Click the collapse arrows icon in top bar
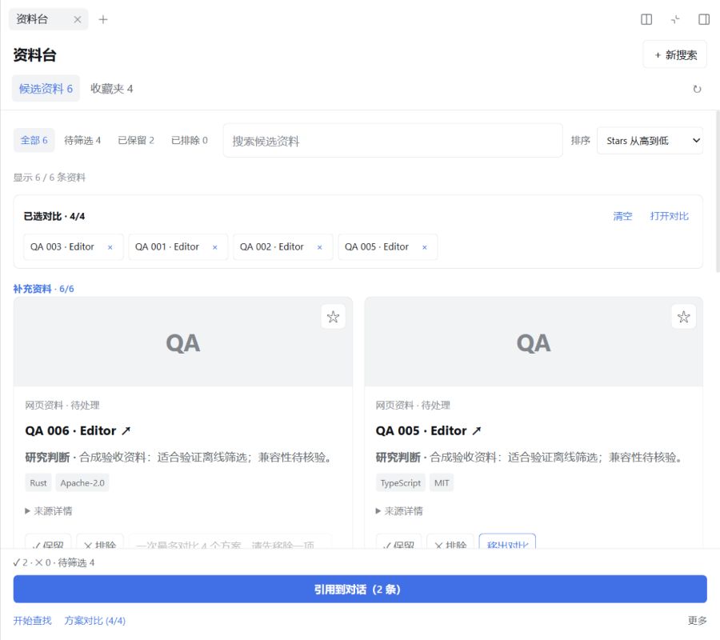The width and height of the screenshot is (720, 640). click(x=675, y=19)
